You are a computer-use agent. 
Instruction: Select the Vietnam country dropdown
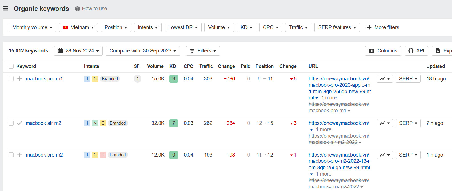(78, 27)
